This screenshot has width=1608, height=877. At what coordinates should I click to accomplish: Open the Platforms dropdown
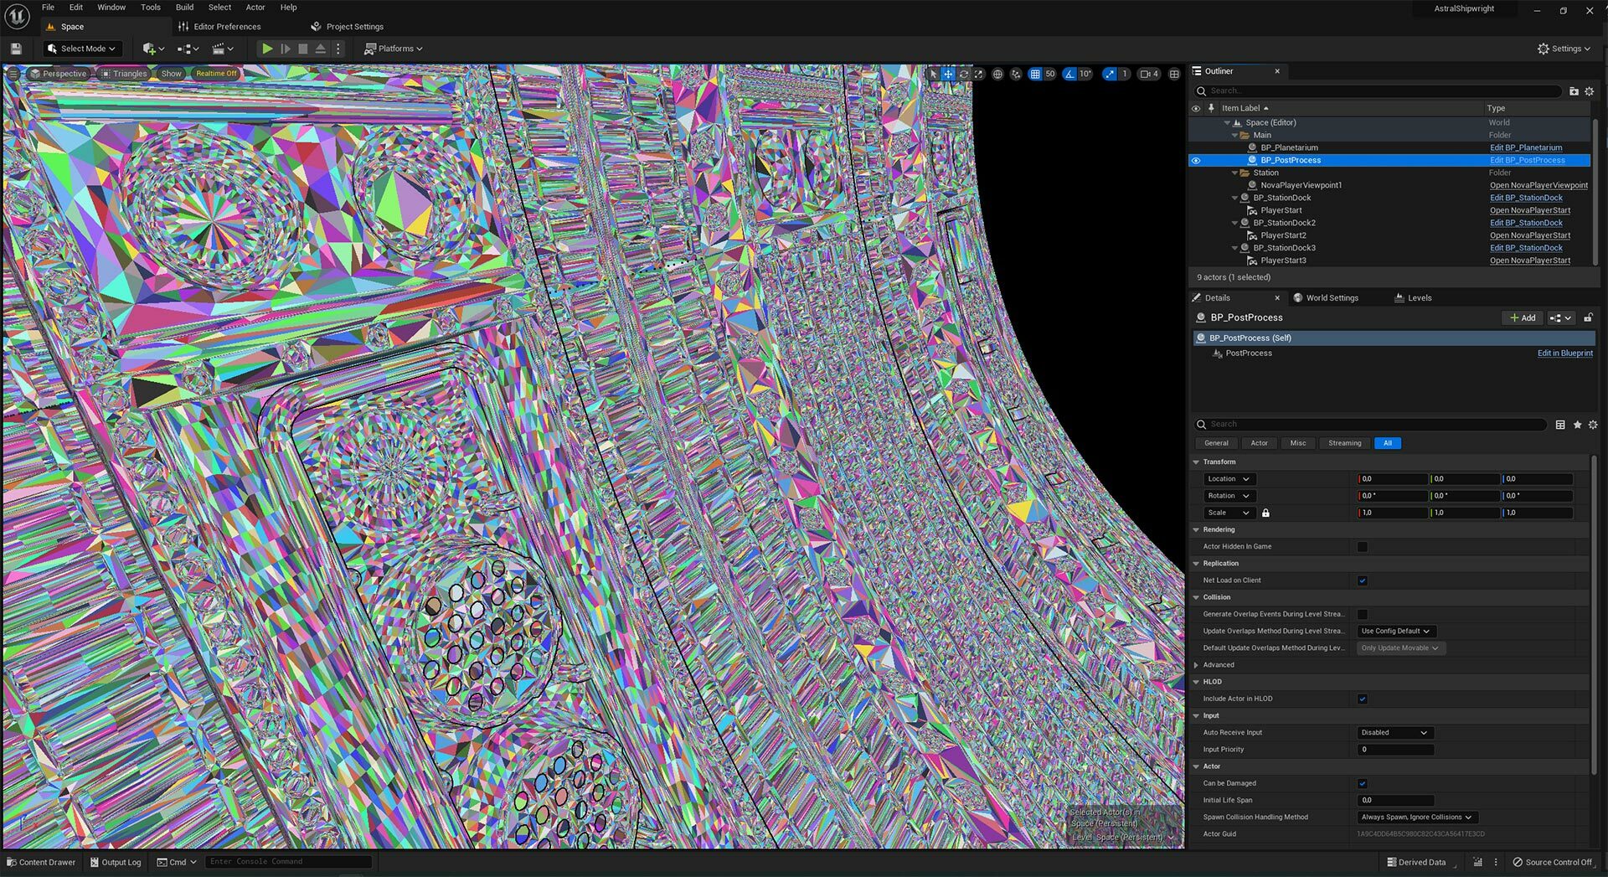[x=393, y=49]
